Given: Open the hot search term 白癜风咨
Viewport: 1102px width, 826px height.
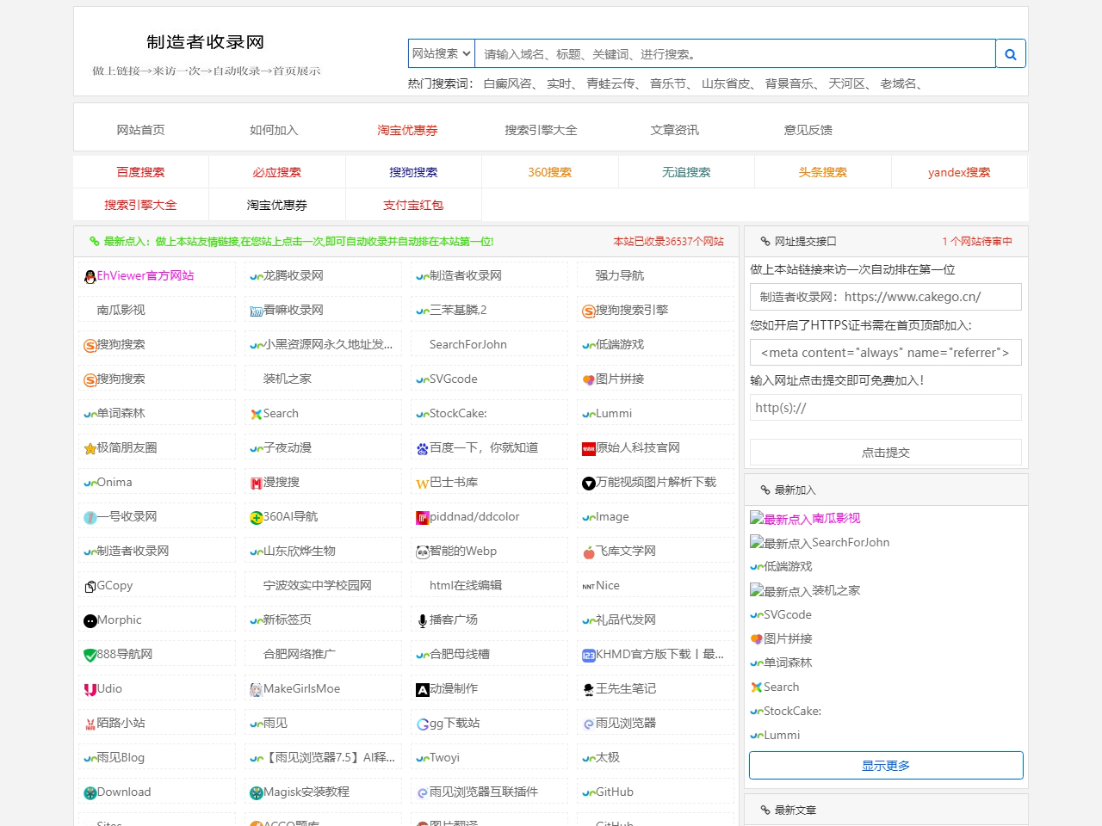Looking at the screenshot, I should tap(508, 83).
